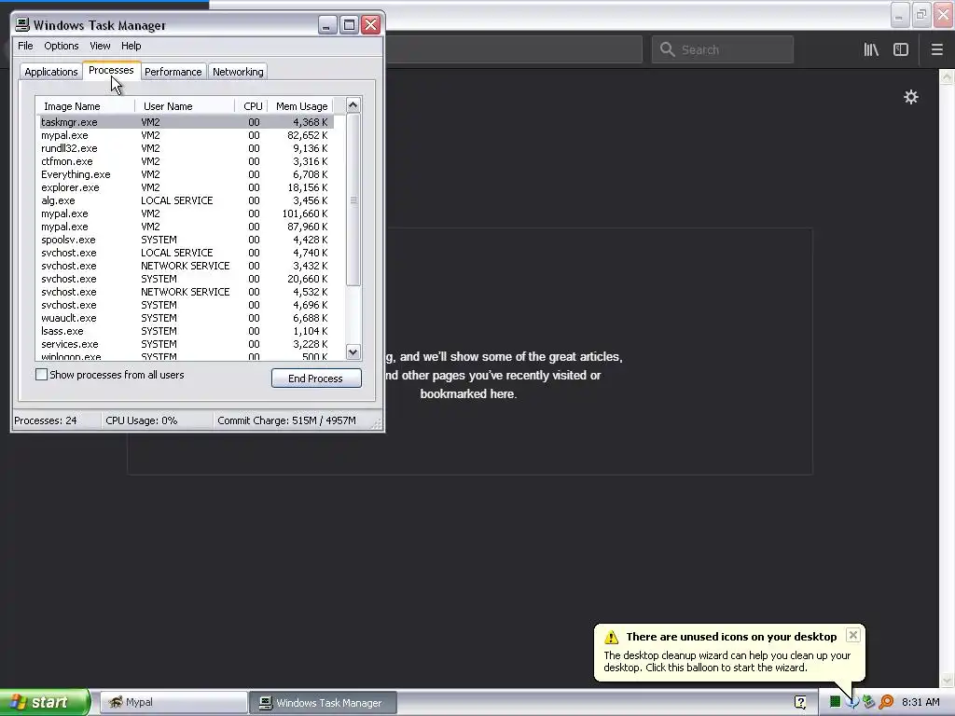Select svchost.exe row using 4,740 K
The width and height of the screenshot is (955, 716).
click(187, 253)
